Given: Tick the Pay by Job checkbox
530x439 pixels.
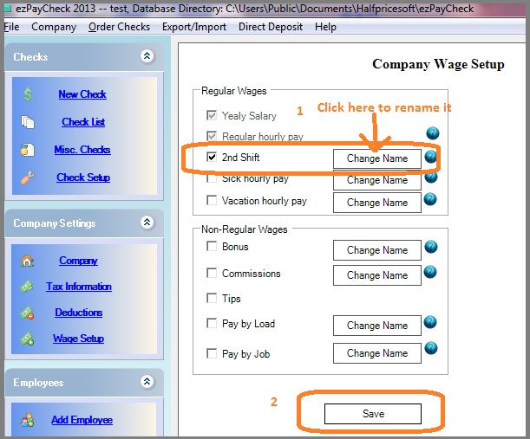Looking at the screenshot, I should (212, 353).
